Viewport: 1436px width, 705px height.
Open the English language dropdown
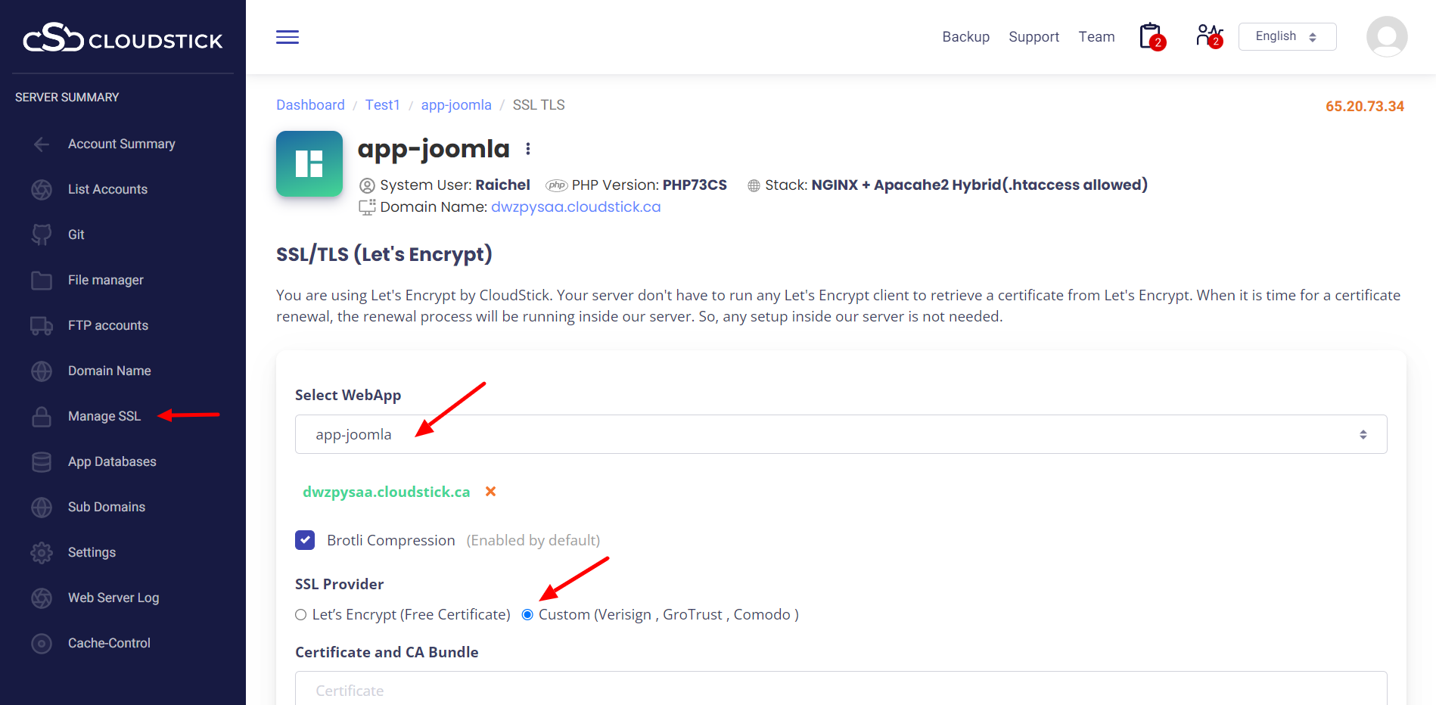click(x=1287, y=36)
